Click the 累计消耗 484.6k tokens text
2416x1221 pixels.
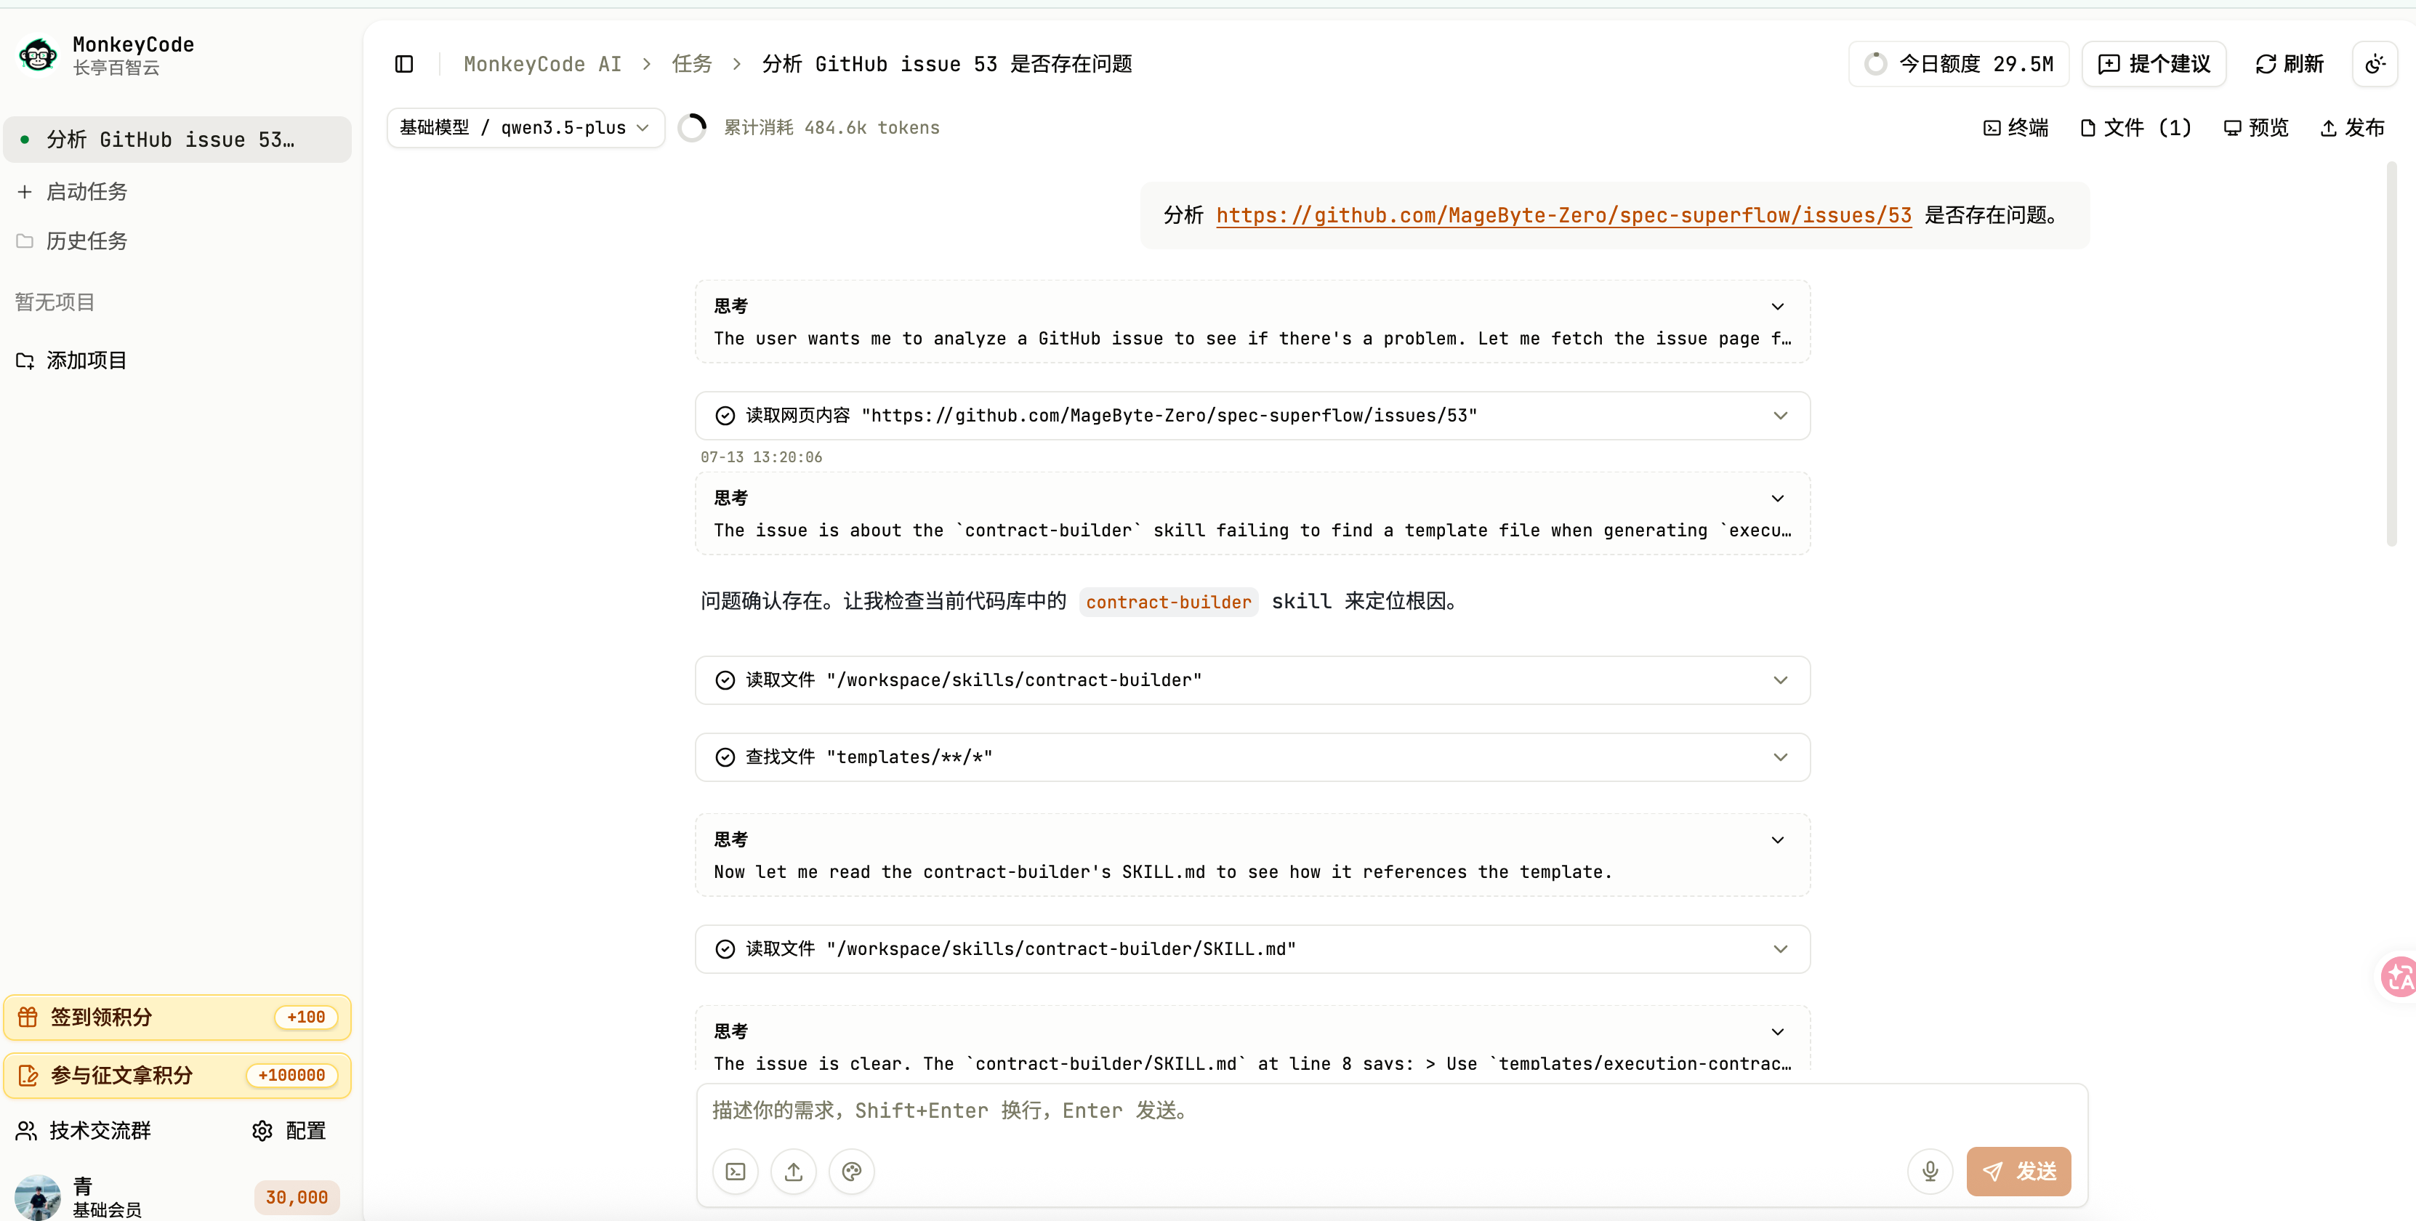(x=832, y=127)
